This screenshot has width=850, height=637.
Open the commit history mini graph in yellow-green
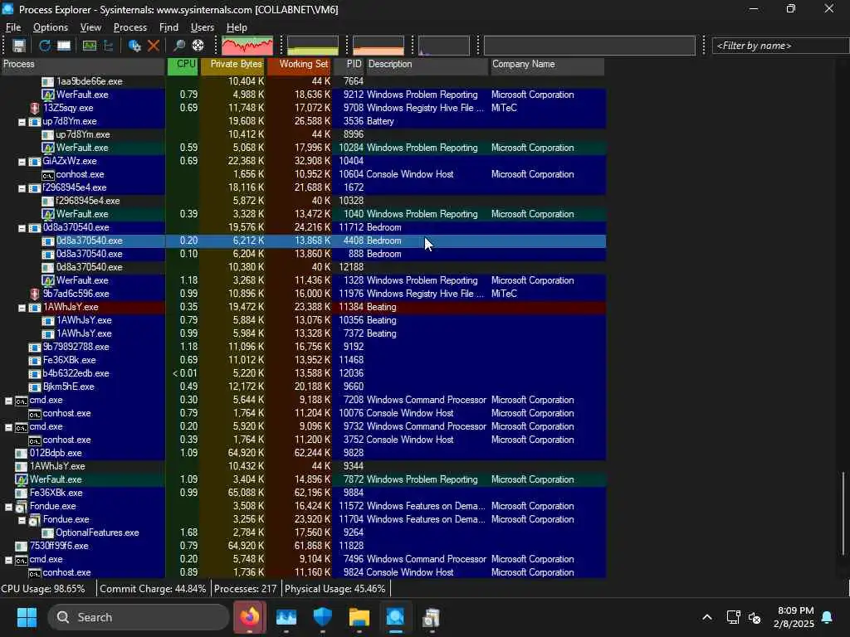point(313,46)
